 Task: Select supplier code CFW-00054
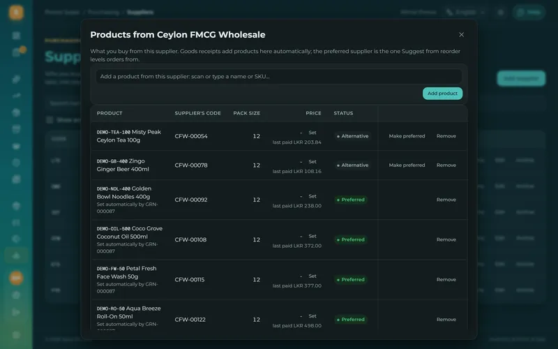click(191, 136)
